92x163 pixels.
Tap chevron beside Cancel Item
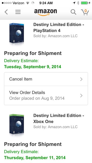tap(81, 79)
